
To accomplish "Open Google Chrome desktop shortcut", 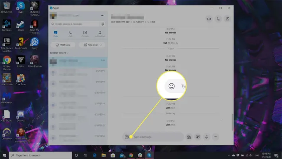I will click(7, 63).
